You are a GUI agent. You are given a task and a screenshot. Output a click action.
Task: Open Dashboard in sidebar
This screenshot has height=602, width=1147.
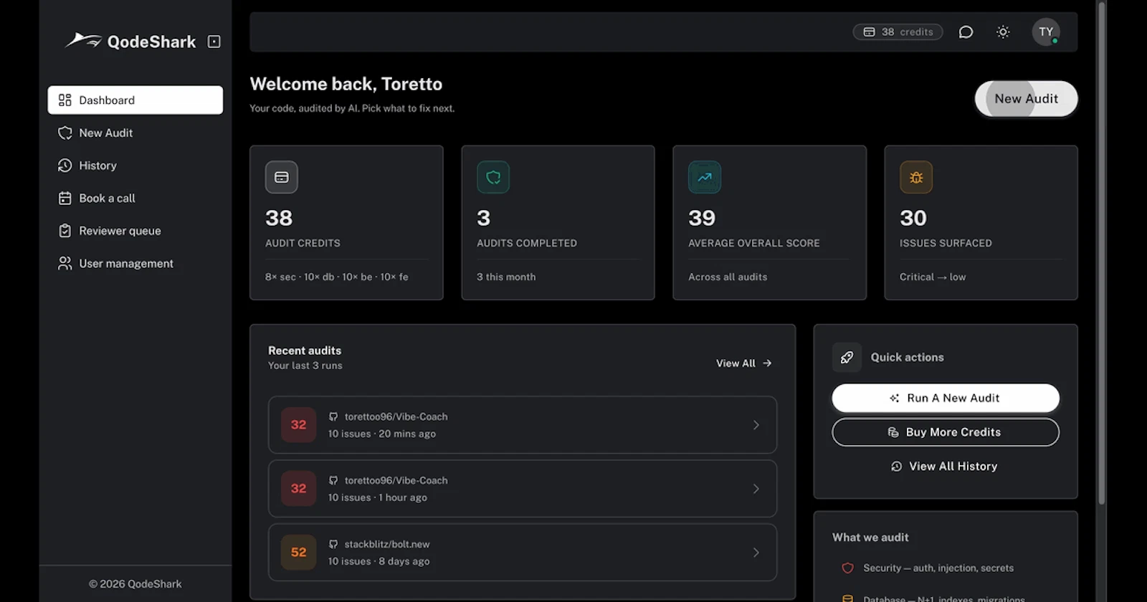pyautogui.click(x=135, y=100)
